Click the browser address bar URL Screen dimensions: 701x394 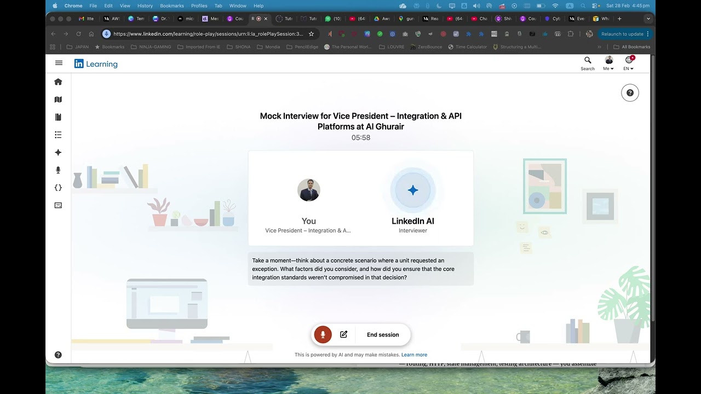(208, 34)
